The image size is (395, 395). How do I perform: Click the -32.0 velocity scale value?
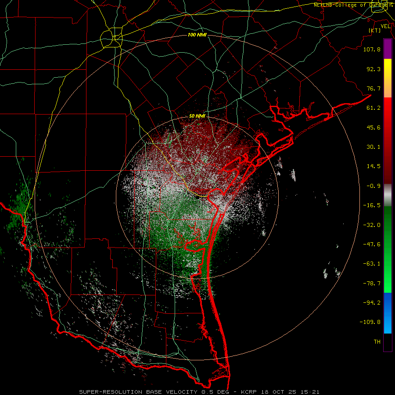pyautogui.click(x=372, y=225)
